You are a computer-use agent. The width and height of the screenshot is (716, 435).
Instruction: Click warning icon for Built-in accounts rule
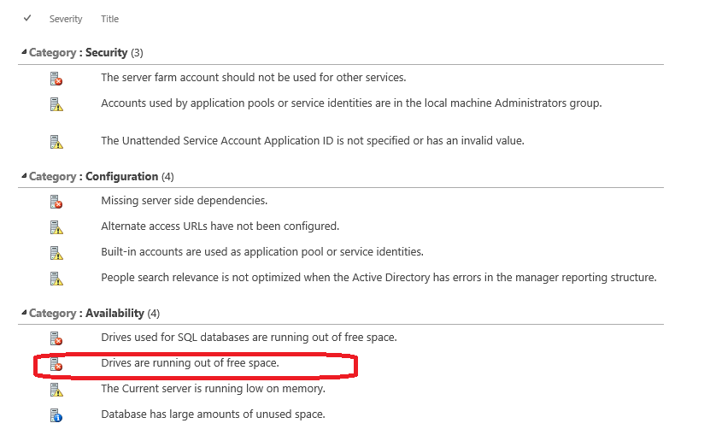56,253
